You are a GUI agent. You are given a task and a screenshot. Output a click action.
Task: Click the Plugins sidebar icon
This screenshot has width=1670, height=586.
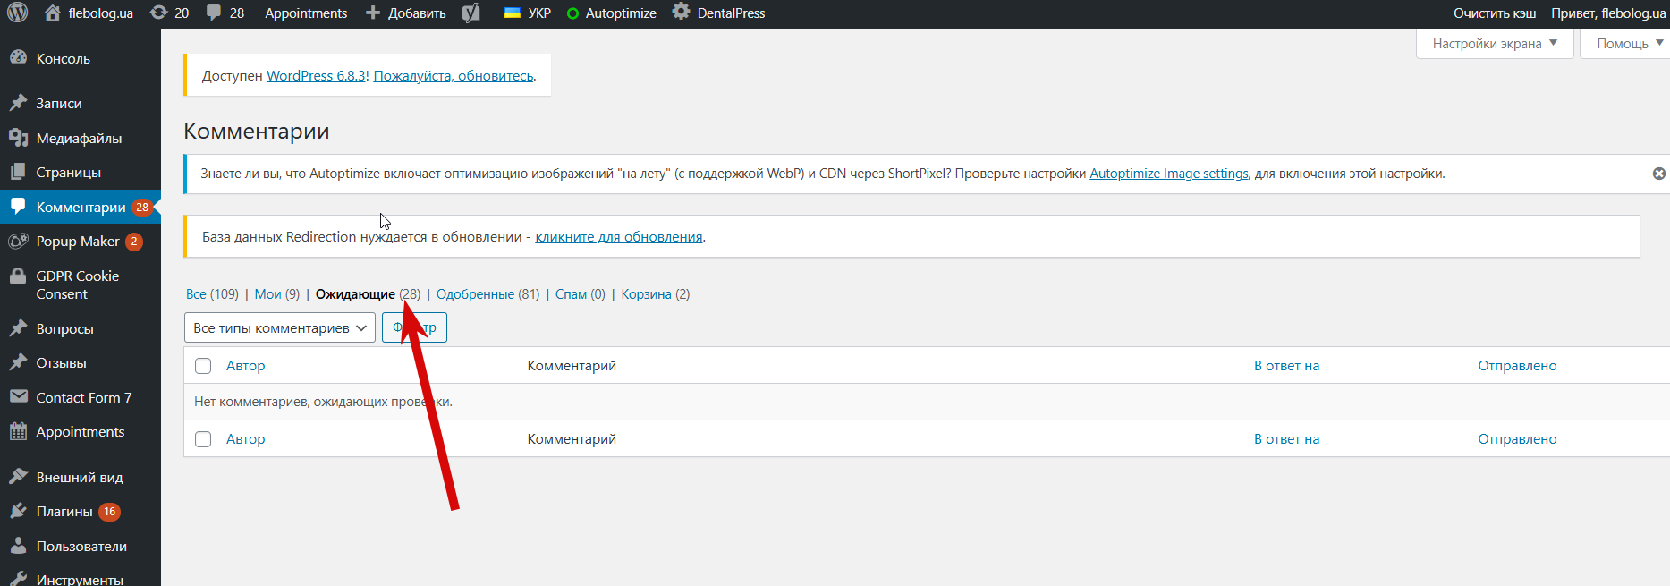(18, 512)
